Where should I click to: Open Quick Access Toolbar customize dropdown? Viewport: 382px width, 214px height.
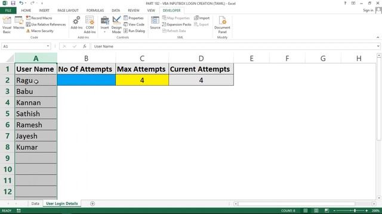click(42, 3)
